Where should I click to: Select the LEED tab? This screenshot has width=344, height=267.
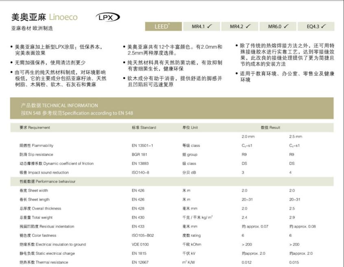pos(162,26)
